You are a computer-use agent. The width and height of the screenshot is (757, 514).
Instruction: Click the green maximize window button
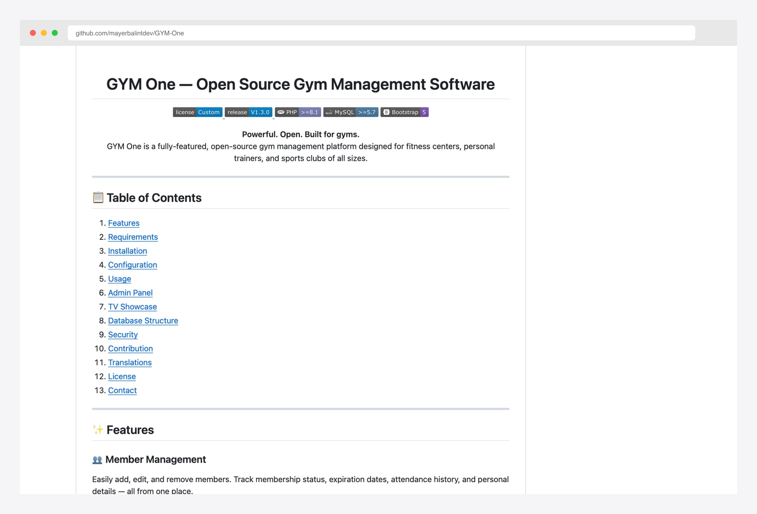(55, 33)
